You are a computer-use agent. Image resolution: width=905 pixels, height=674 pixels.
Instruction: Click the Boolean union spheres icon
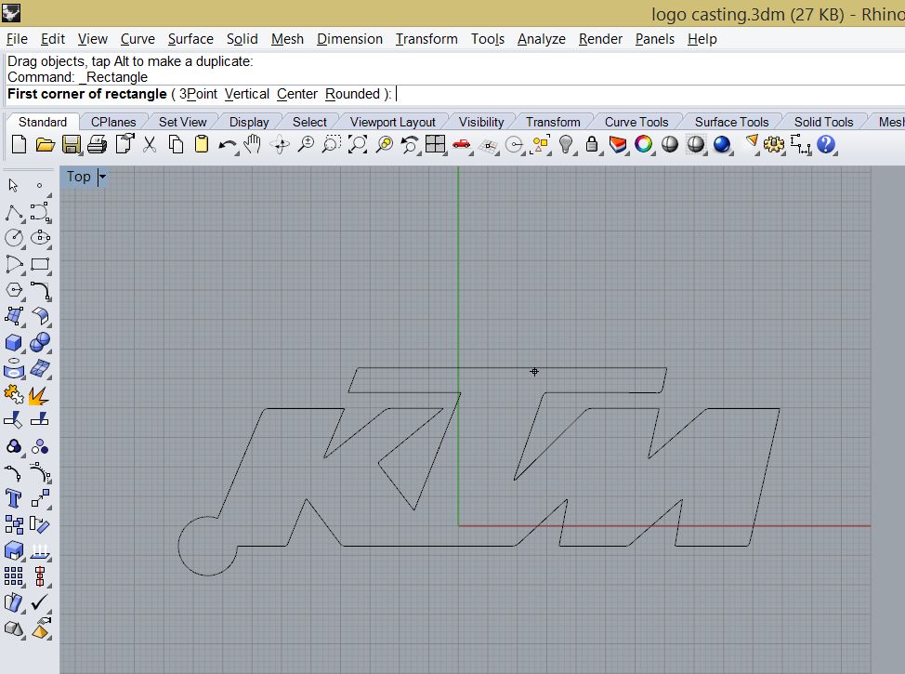point(40,342)
